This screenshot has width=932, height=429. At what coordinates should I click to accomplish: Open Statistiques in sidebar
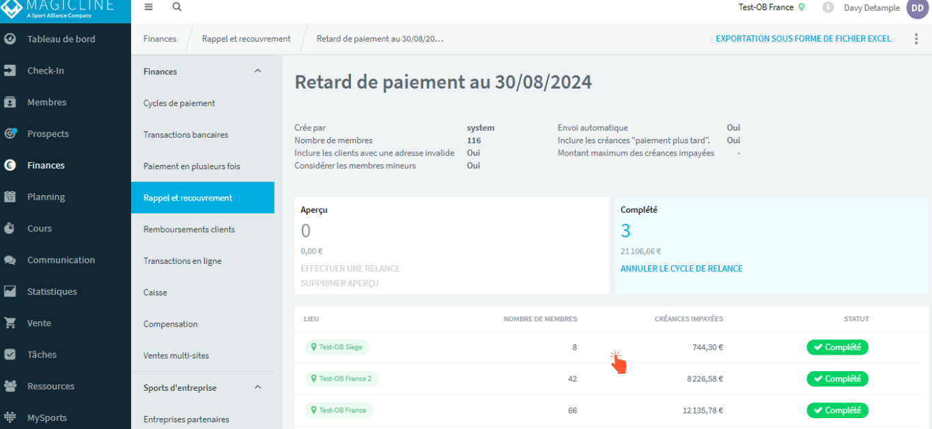(53, 292)
